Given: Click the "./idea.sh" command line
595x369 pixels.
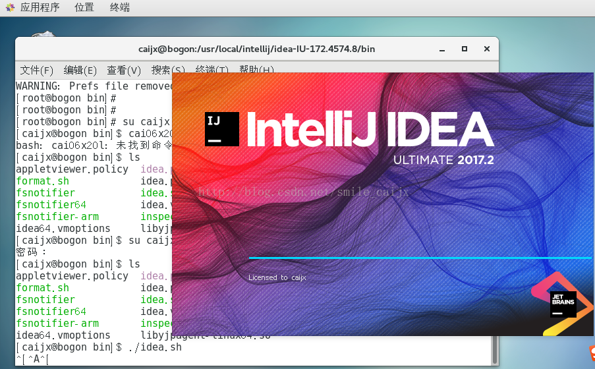Looking at the screenshot, I should [x=99, y=347].
